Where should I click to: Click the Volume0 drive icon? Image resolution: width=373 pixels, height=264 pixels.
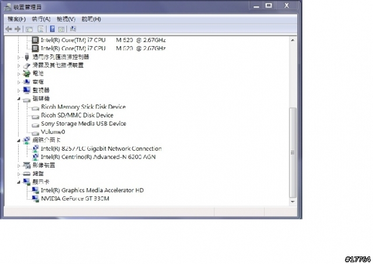tap(35, 133)
